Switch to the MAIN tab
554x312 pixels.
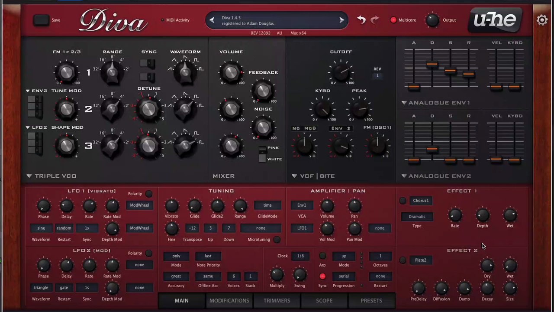point(181,301)
